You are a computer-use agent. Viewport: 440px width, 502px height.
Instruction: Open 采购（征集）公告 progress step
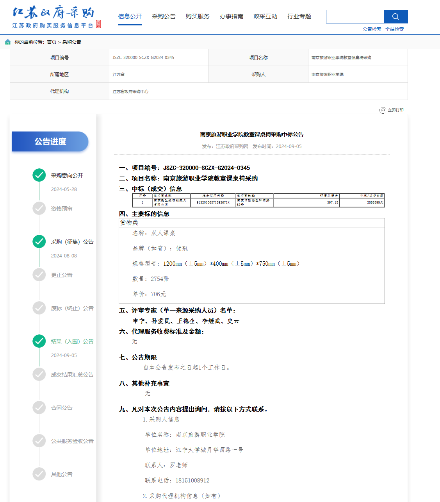point(72,242)
